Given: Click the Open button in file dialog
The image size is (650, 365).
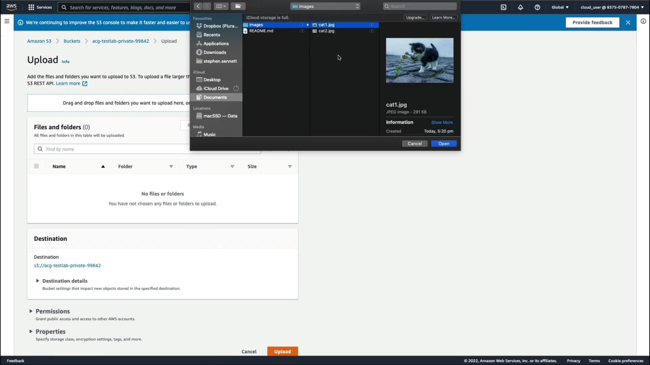Looking at the screenshot, I should click(x=443, y=144).
